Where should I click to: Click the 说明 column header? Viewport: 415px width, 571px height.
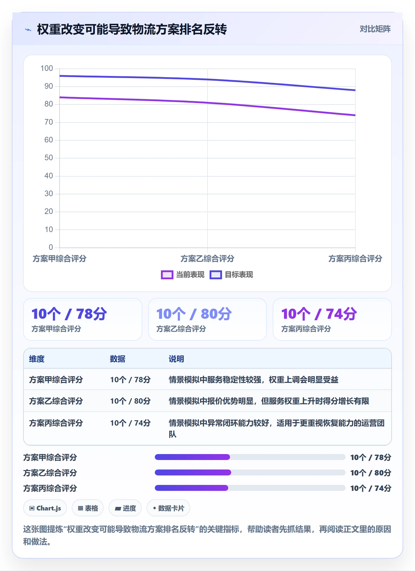(176, 359)
